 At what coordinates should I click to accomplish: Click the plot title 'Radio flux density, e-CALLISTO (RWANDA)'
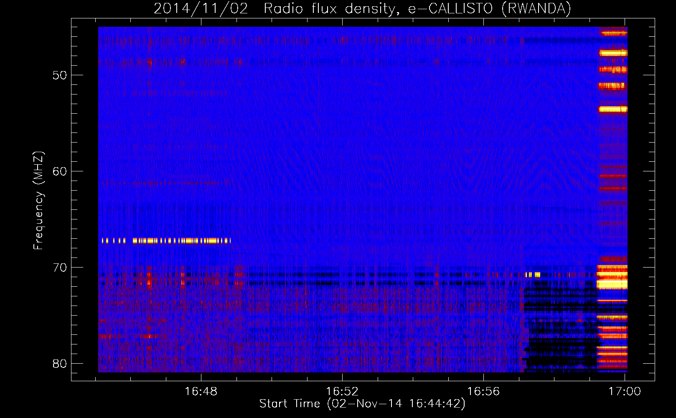point(417,9)
